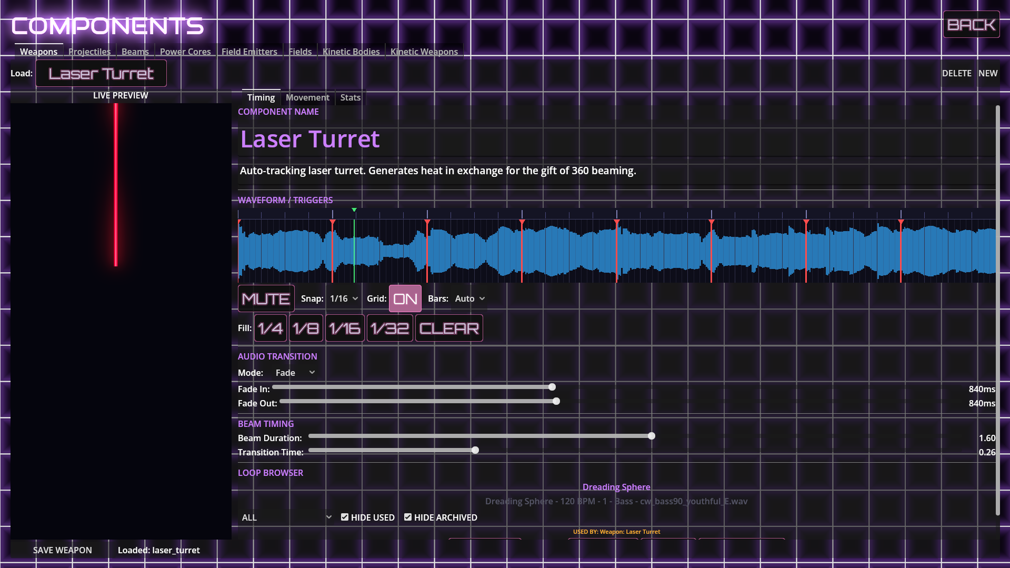Edit the Auto-tracking laser turret description
This screenshot has height=568, width=1010.
pyautogui.click(x=617, y=171)
